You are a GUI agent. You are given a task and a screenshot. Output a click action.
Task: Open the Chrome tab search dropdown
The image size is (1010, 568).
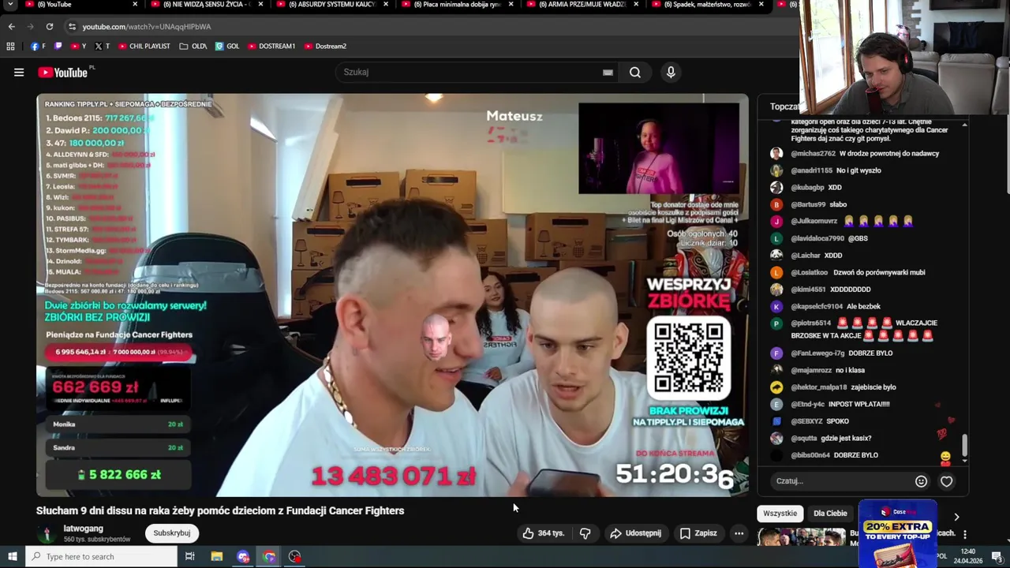point(11,5)
